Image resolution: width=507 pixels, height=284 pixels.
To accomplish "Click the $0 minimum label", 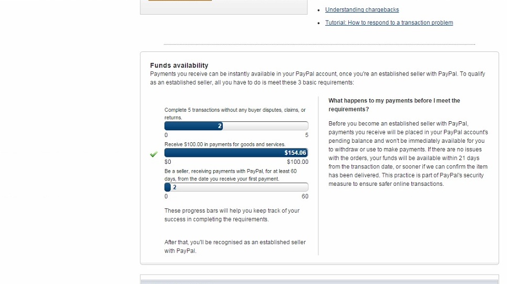I will coord(168,162).
